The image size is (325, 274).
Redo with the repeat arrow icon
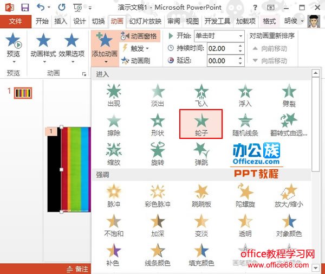[62, 8]
